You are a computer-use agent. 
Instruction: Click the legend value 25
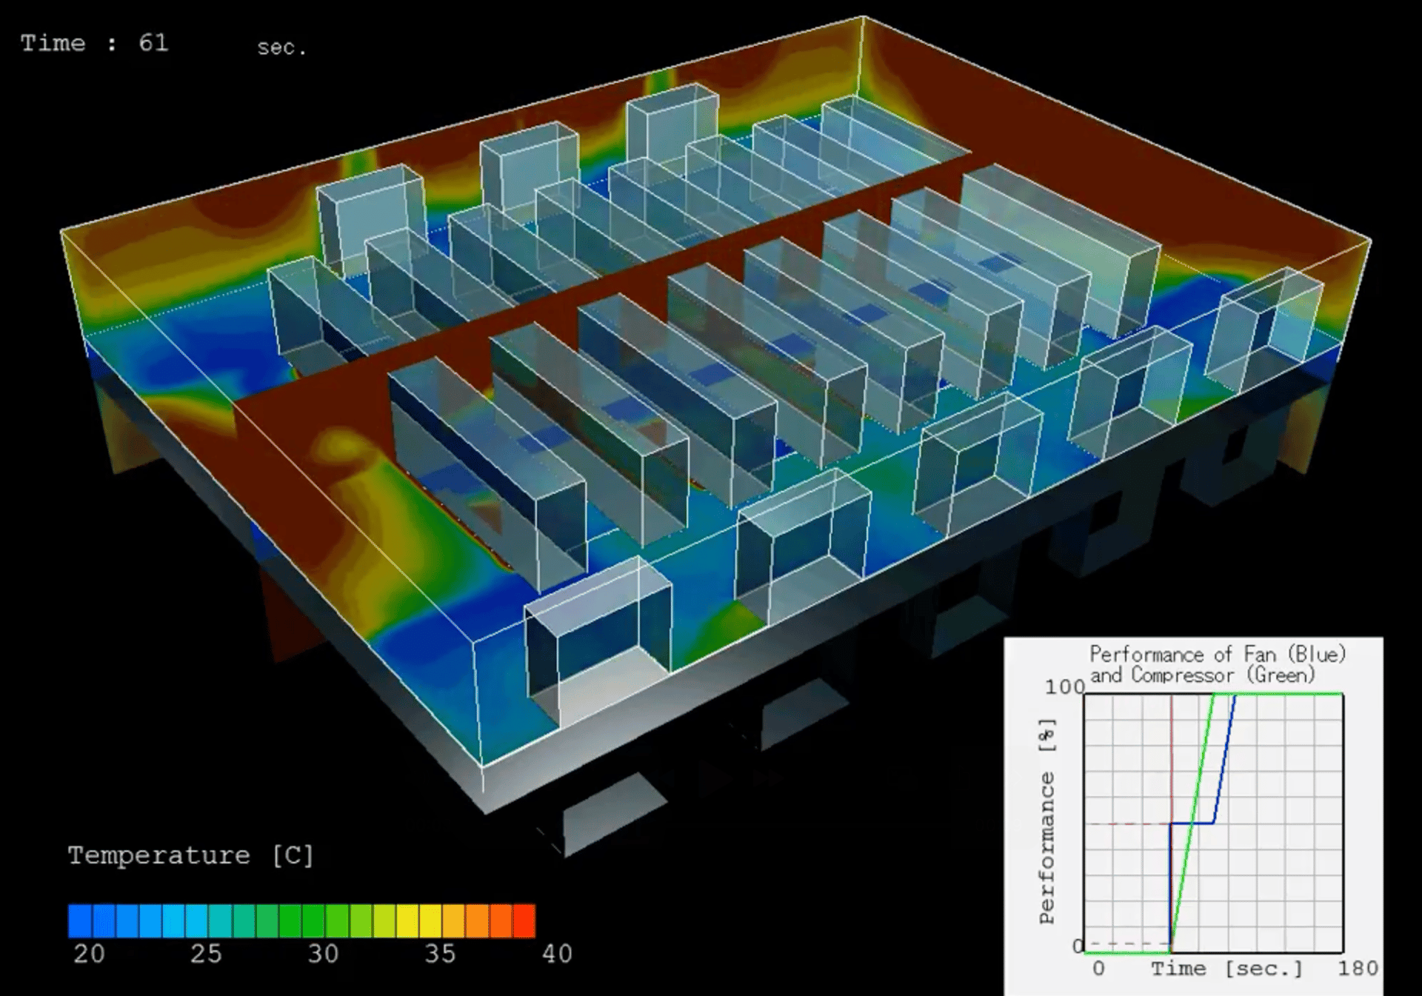click(206, 954)
